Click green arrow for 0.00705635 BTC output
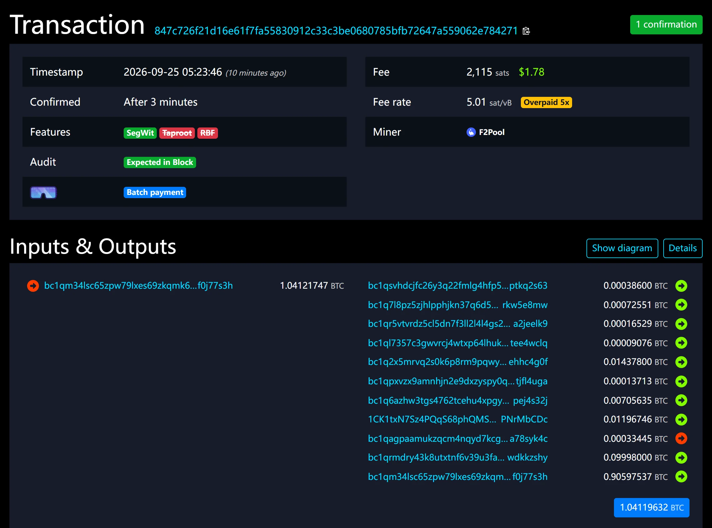Screen dimensions: 712x528 (x=681, y=400)
